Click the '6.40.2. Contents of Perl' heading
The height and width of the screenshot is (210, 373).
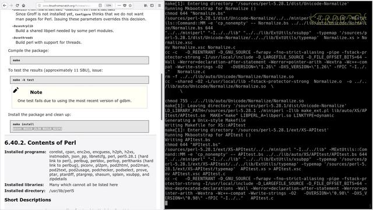click(x=40, y=142)
